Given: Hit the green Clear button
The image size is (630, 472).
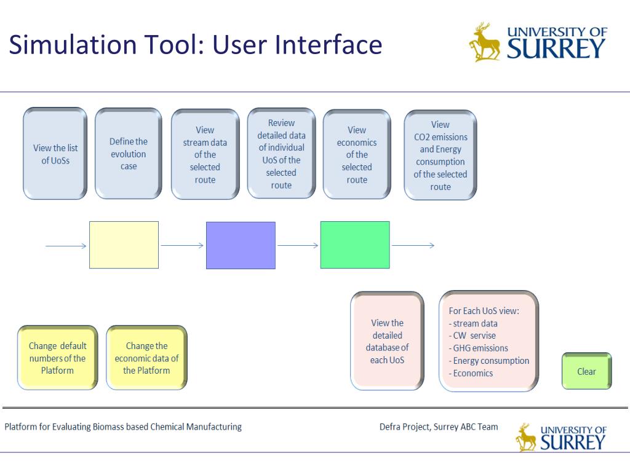Looking at the screenshot, I should point(586,371).
